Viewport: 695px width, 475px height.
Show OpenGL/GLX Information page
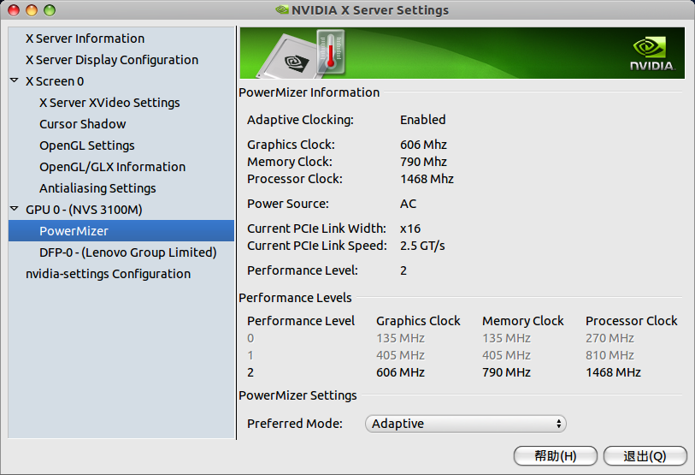pyautogui.click(x=113, y=167)
